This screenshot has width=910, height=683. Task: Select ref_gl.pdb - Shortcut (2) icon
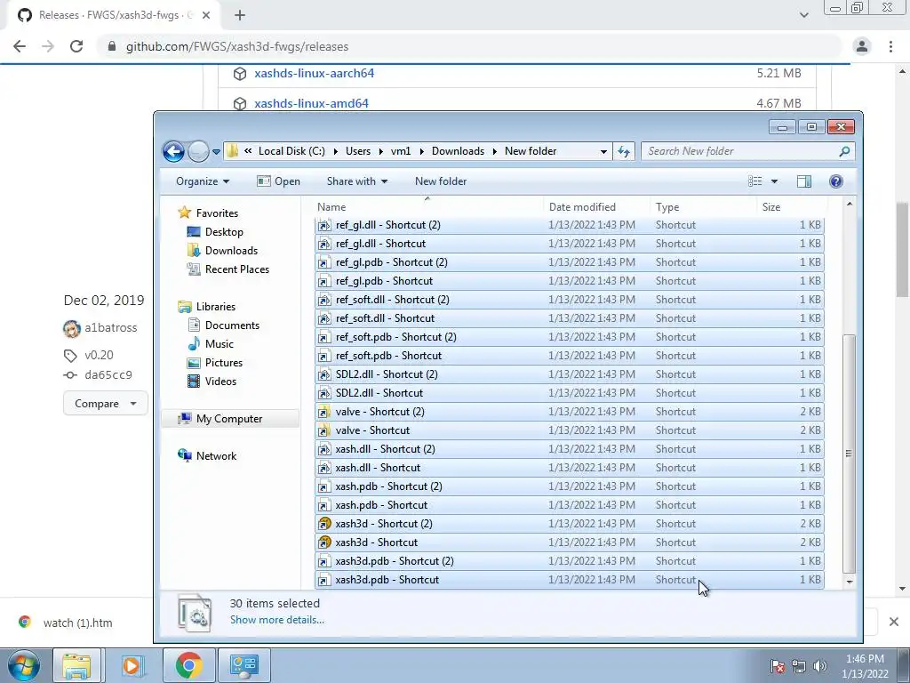(x=324, y=262)
